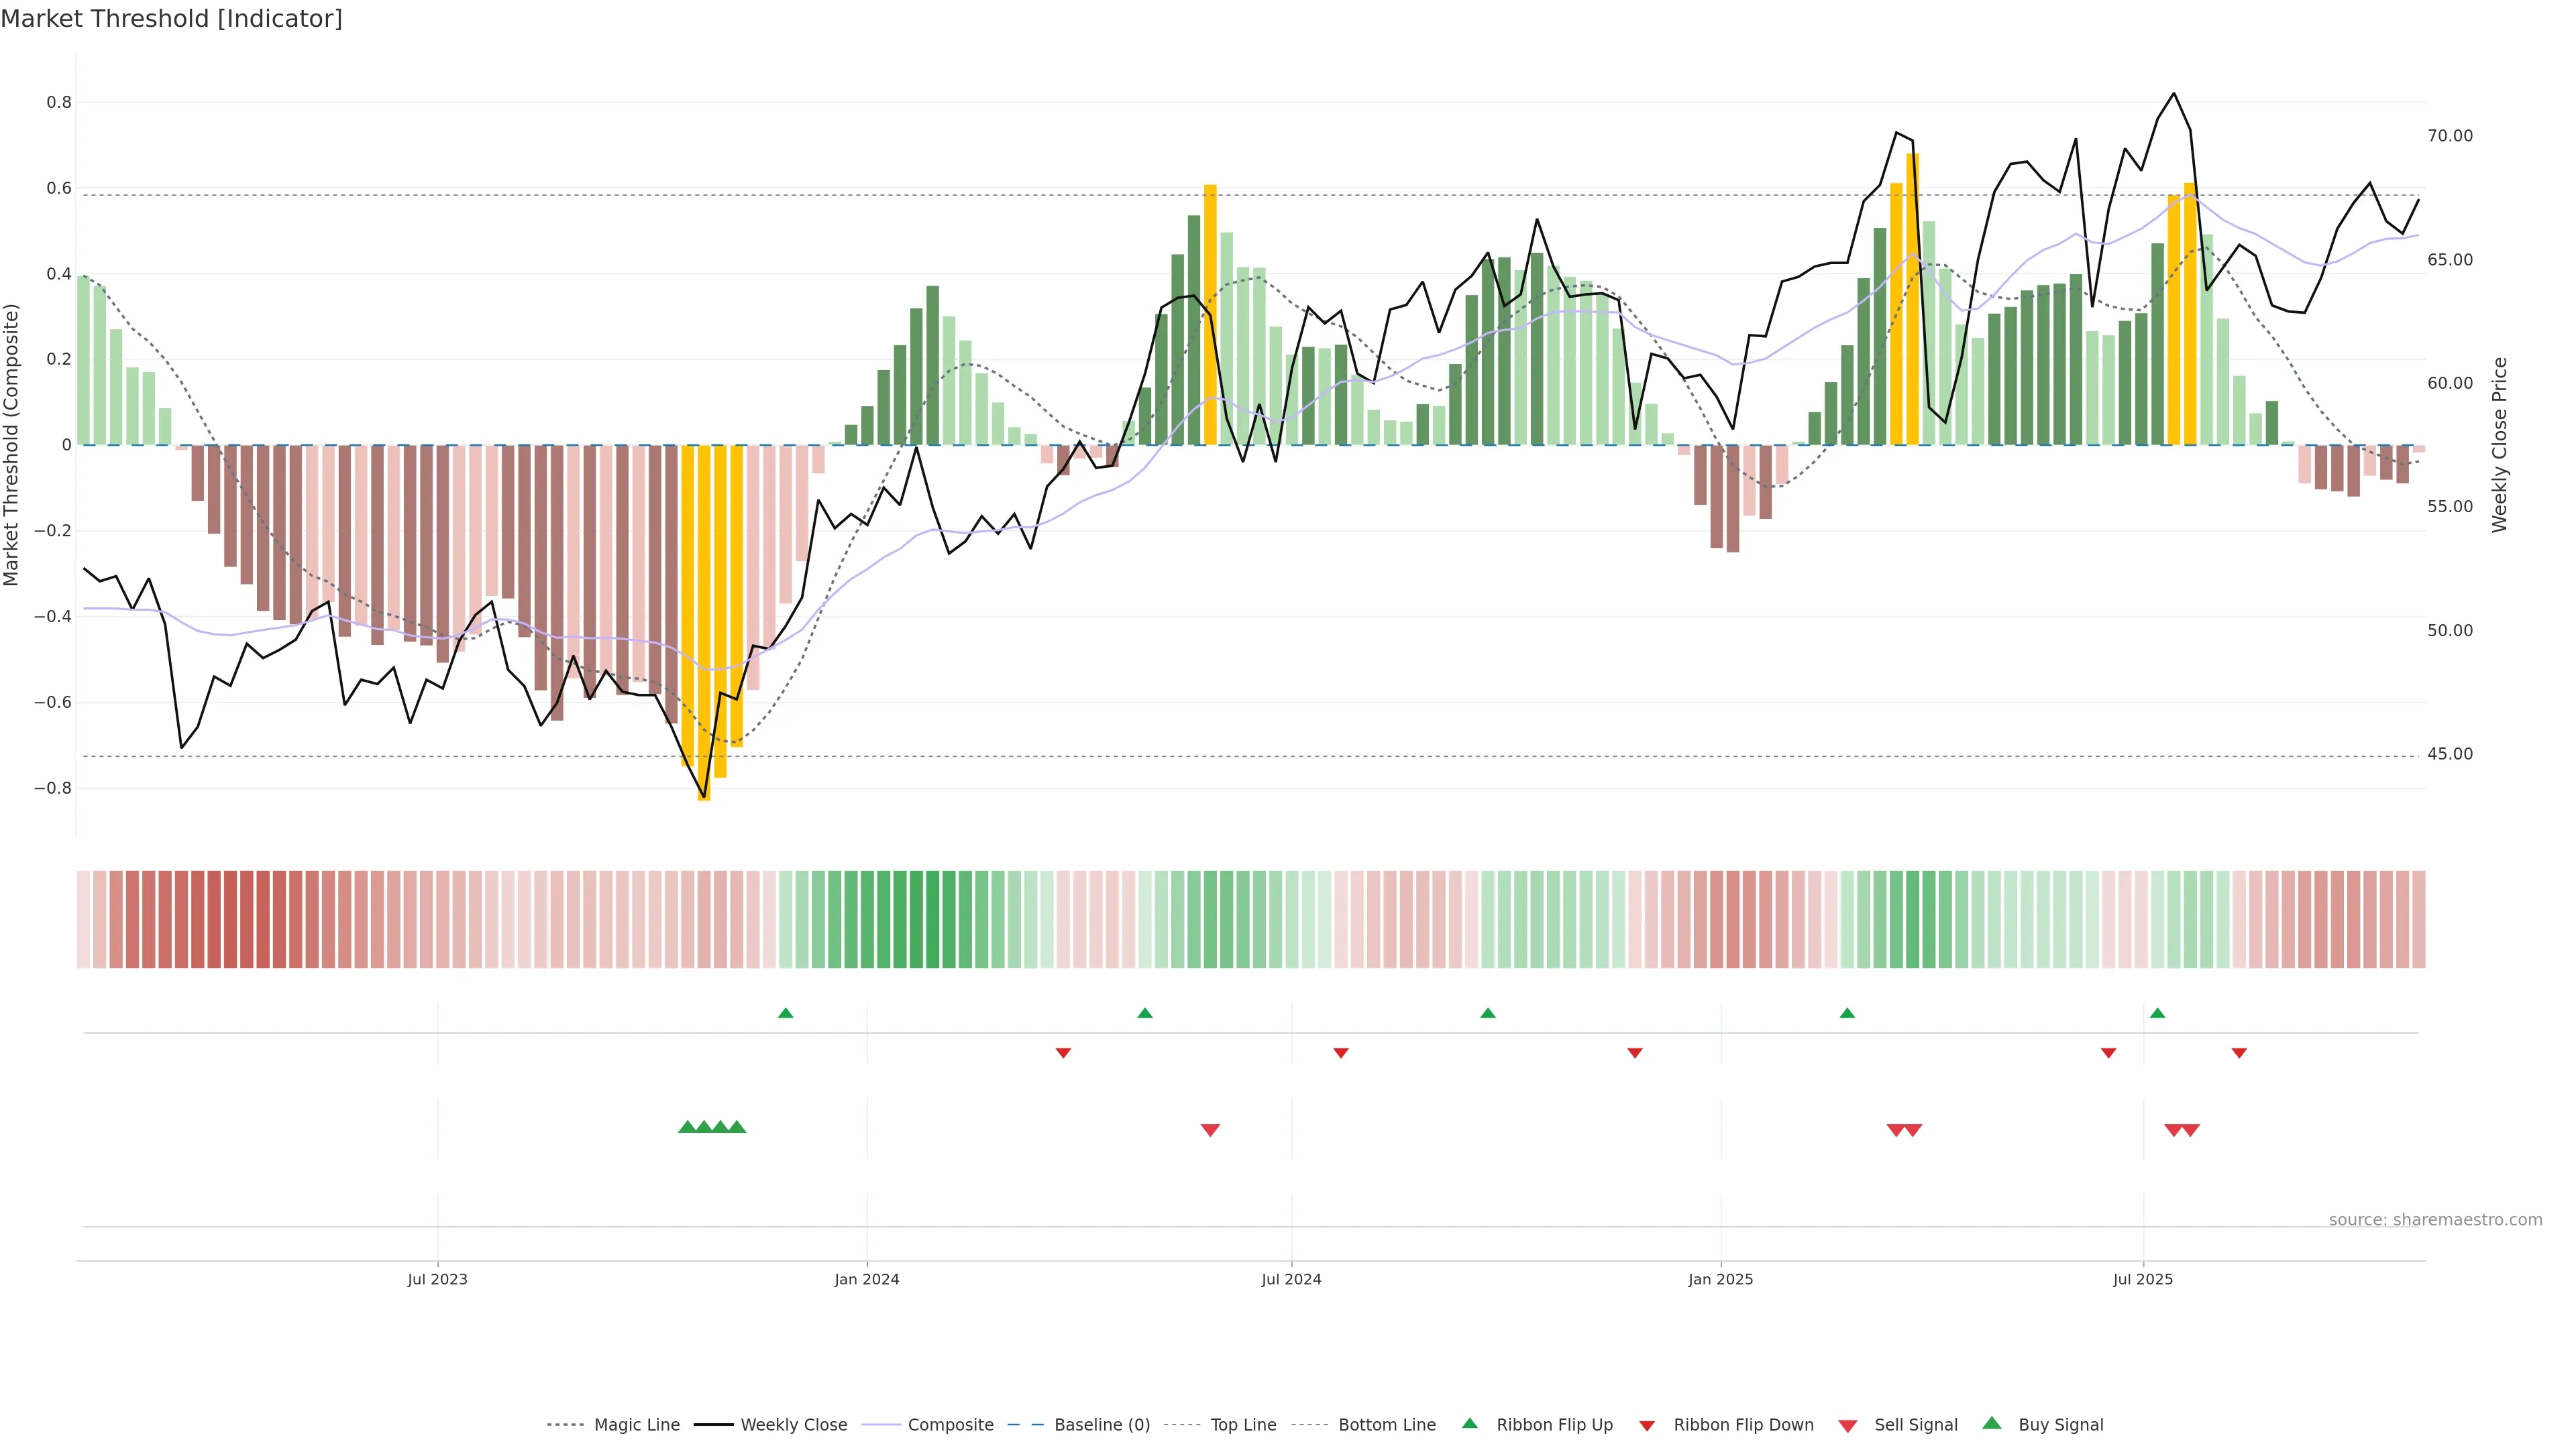Screen dimensions: 2576x1448
Task: Click leftmost buy signal triangle in cluster
Action: [687, 1127]
